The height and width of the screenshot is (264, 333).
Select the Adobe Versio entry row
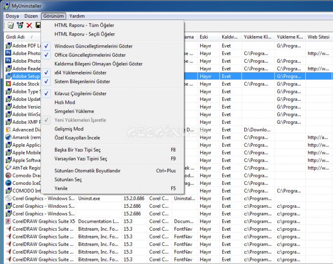[168, 107]
